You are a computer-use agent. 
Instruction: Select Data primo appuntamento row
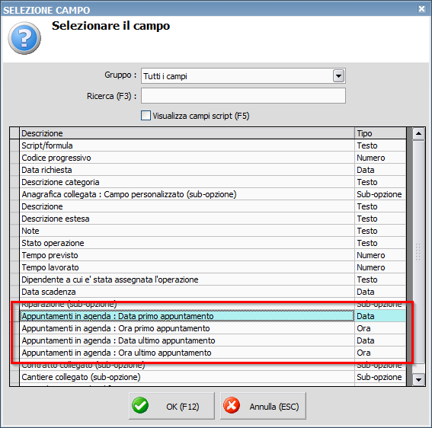(213, 316)
